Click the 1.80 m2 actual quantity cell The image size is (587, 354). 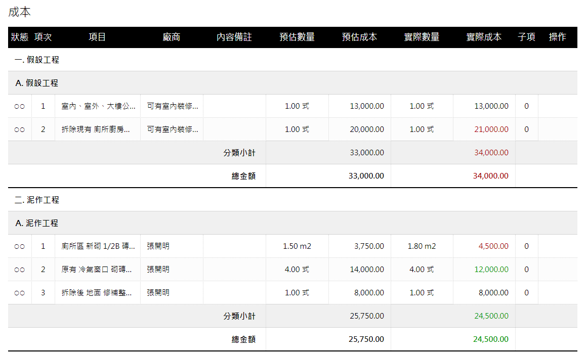click(422, 246)
